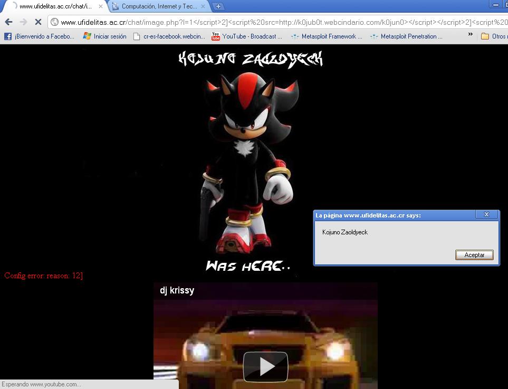
Task: Click the Shadow the Hedgehog image
Action: tap(250, 164)
